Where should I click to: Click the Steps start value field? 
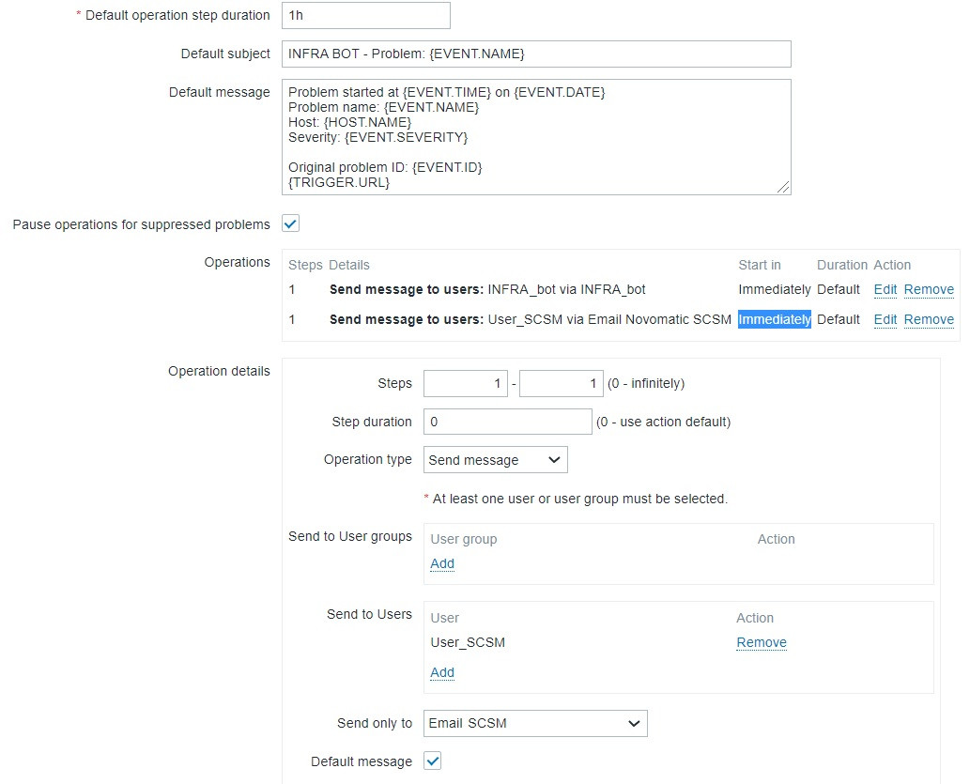[466, 383]
